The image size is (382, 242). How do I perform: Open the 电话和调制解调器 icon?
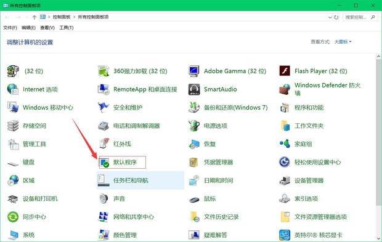point(104,126)
